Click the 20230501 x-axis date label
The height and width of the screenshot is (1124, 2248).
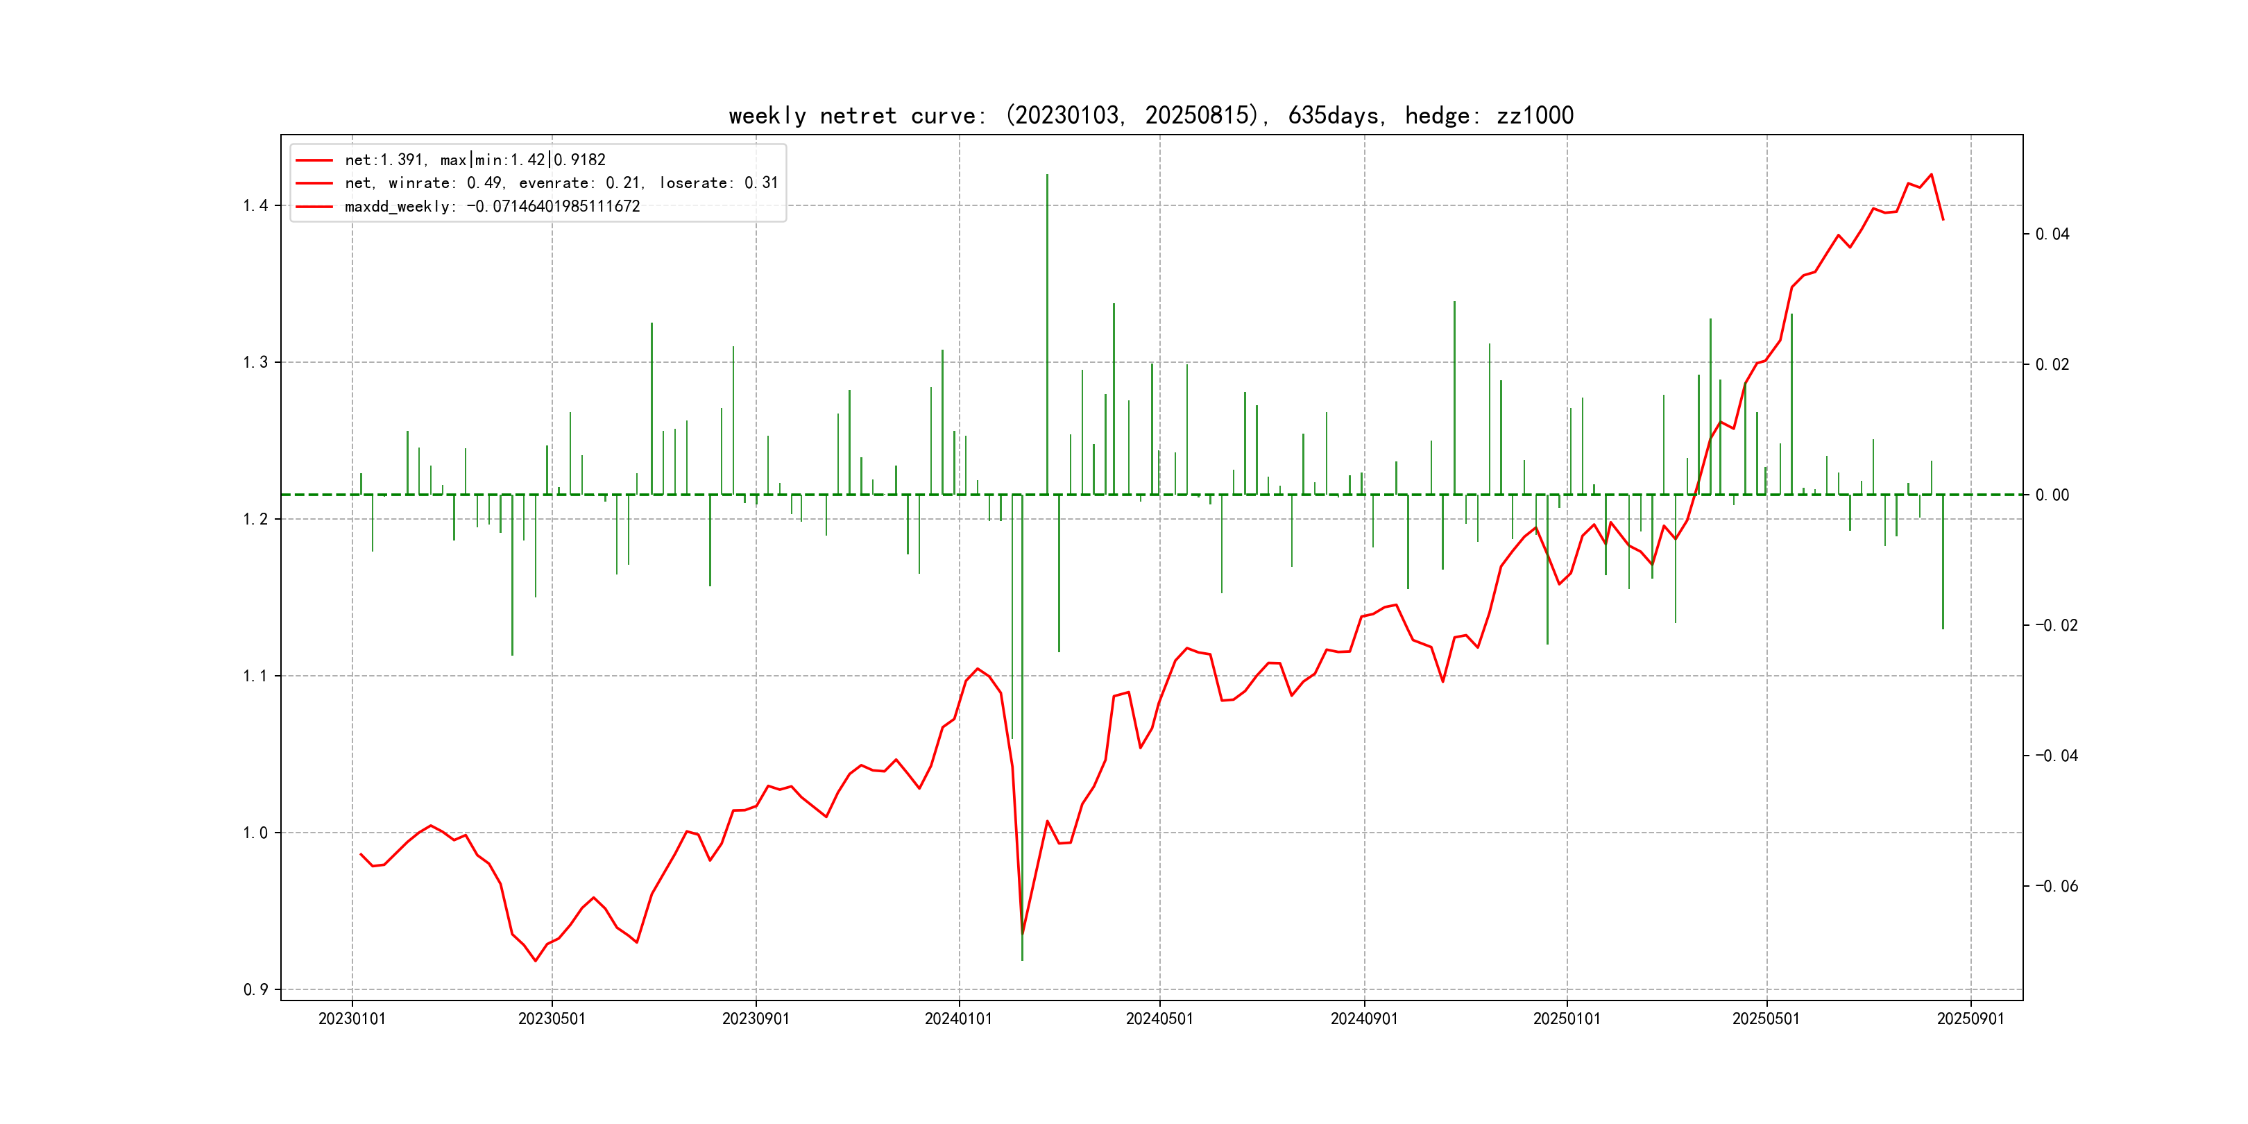pos(552,1019)
